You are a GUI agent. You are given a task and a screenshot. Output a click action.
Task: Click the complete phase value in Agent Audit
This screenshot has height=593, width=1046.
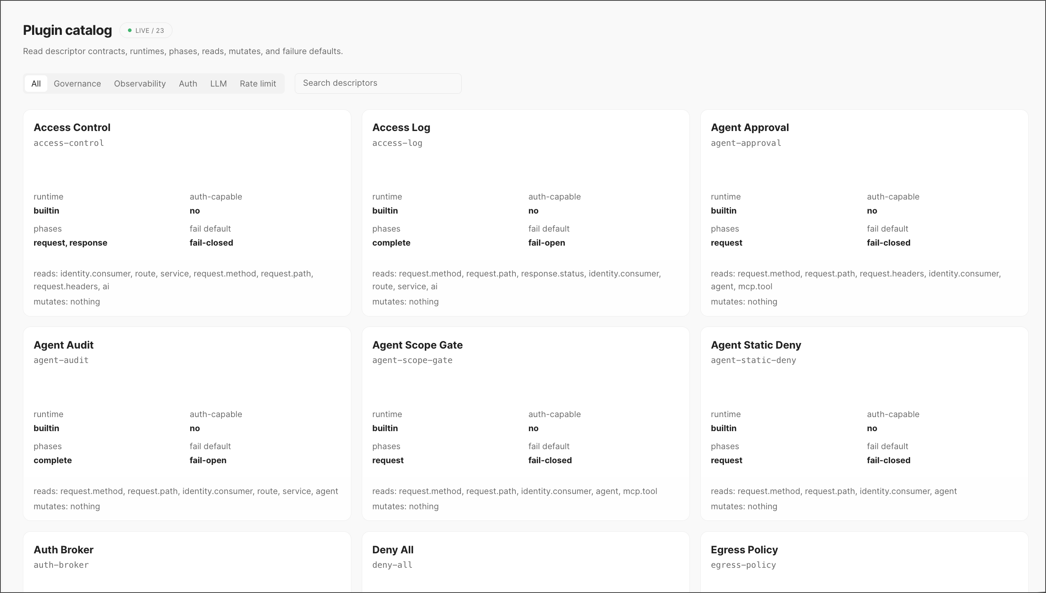(x=53, y=460)
